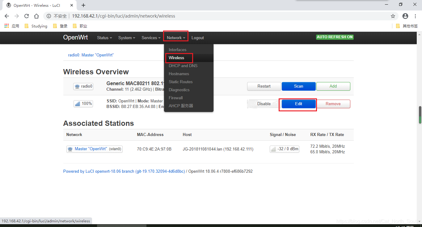Click the browser back arrow

click(x=7, y=16)
